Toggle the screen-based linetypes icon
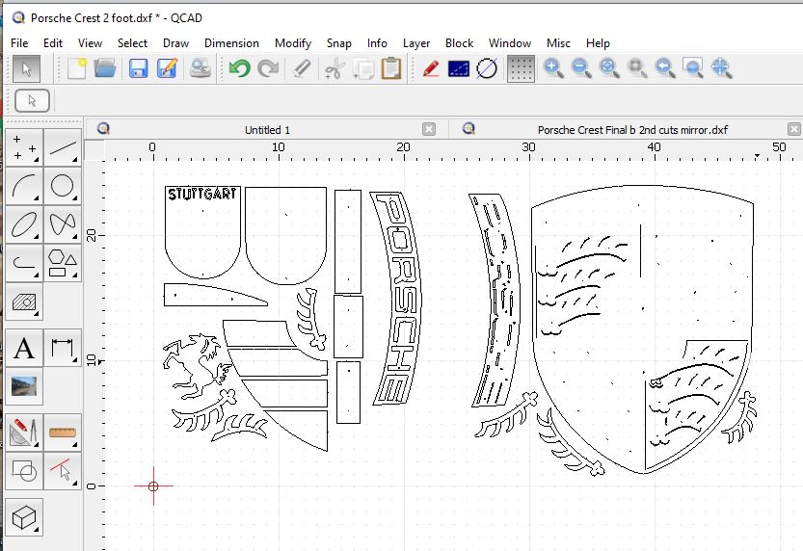The image size is (803, 551). pyautogui.click(x=458, y=68)
